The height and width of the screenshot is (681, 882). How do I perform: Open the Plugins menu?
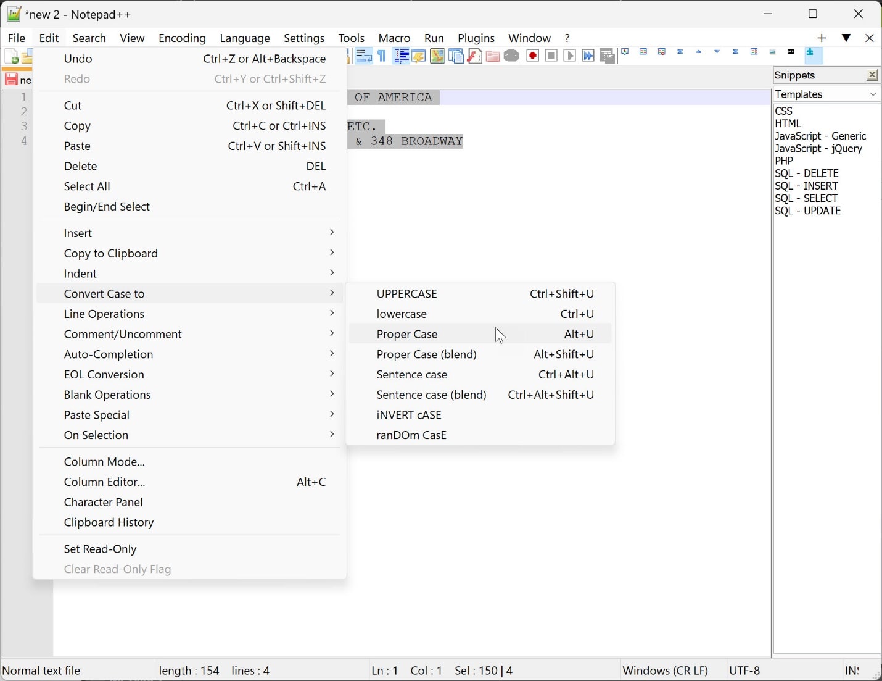477,38
